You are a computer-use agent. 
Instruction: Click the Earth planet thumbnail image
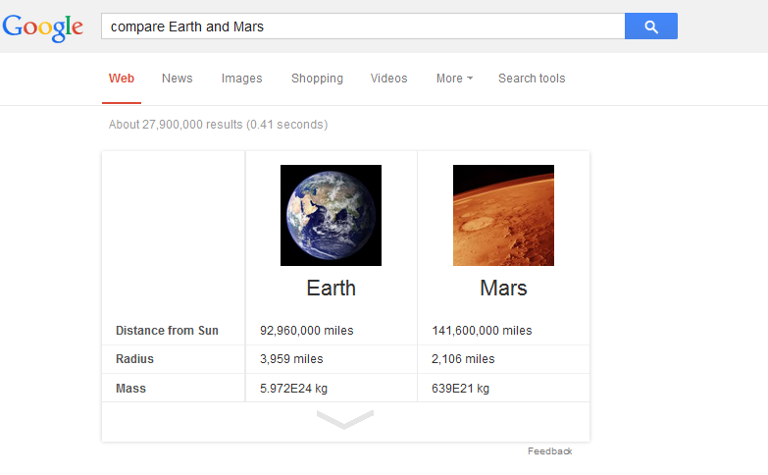tap(331, 215)
